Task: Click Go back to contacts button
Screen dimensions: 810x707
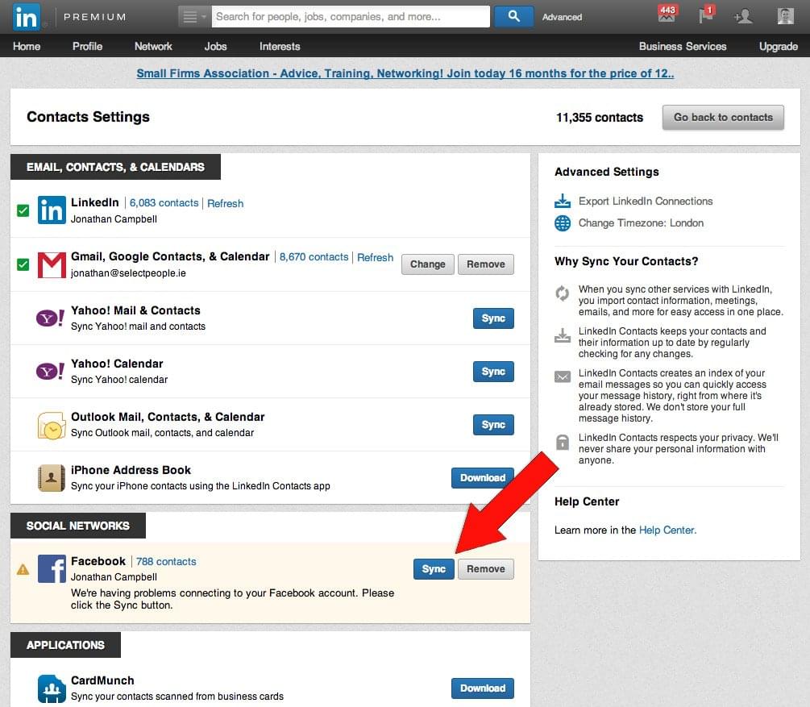Action: point(723,118)
